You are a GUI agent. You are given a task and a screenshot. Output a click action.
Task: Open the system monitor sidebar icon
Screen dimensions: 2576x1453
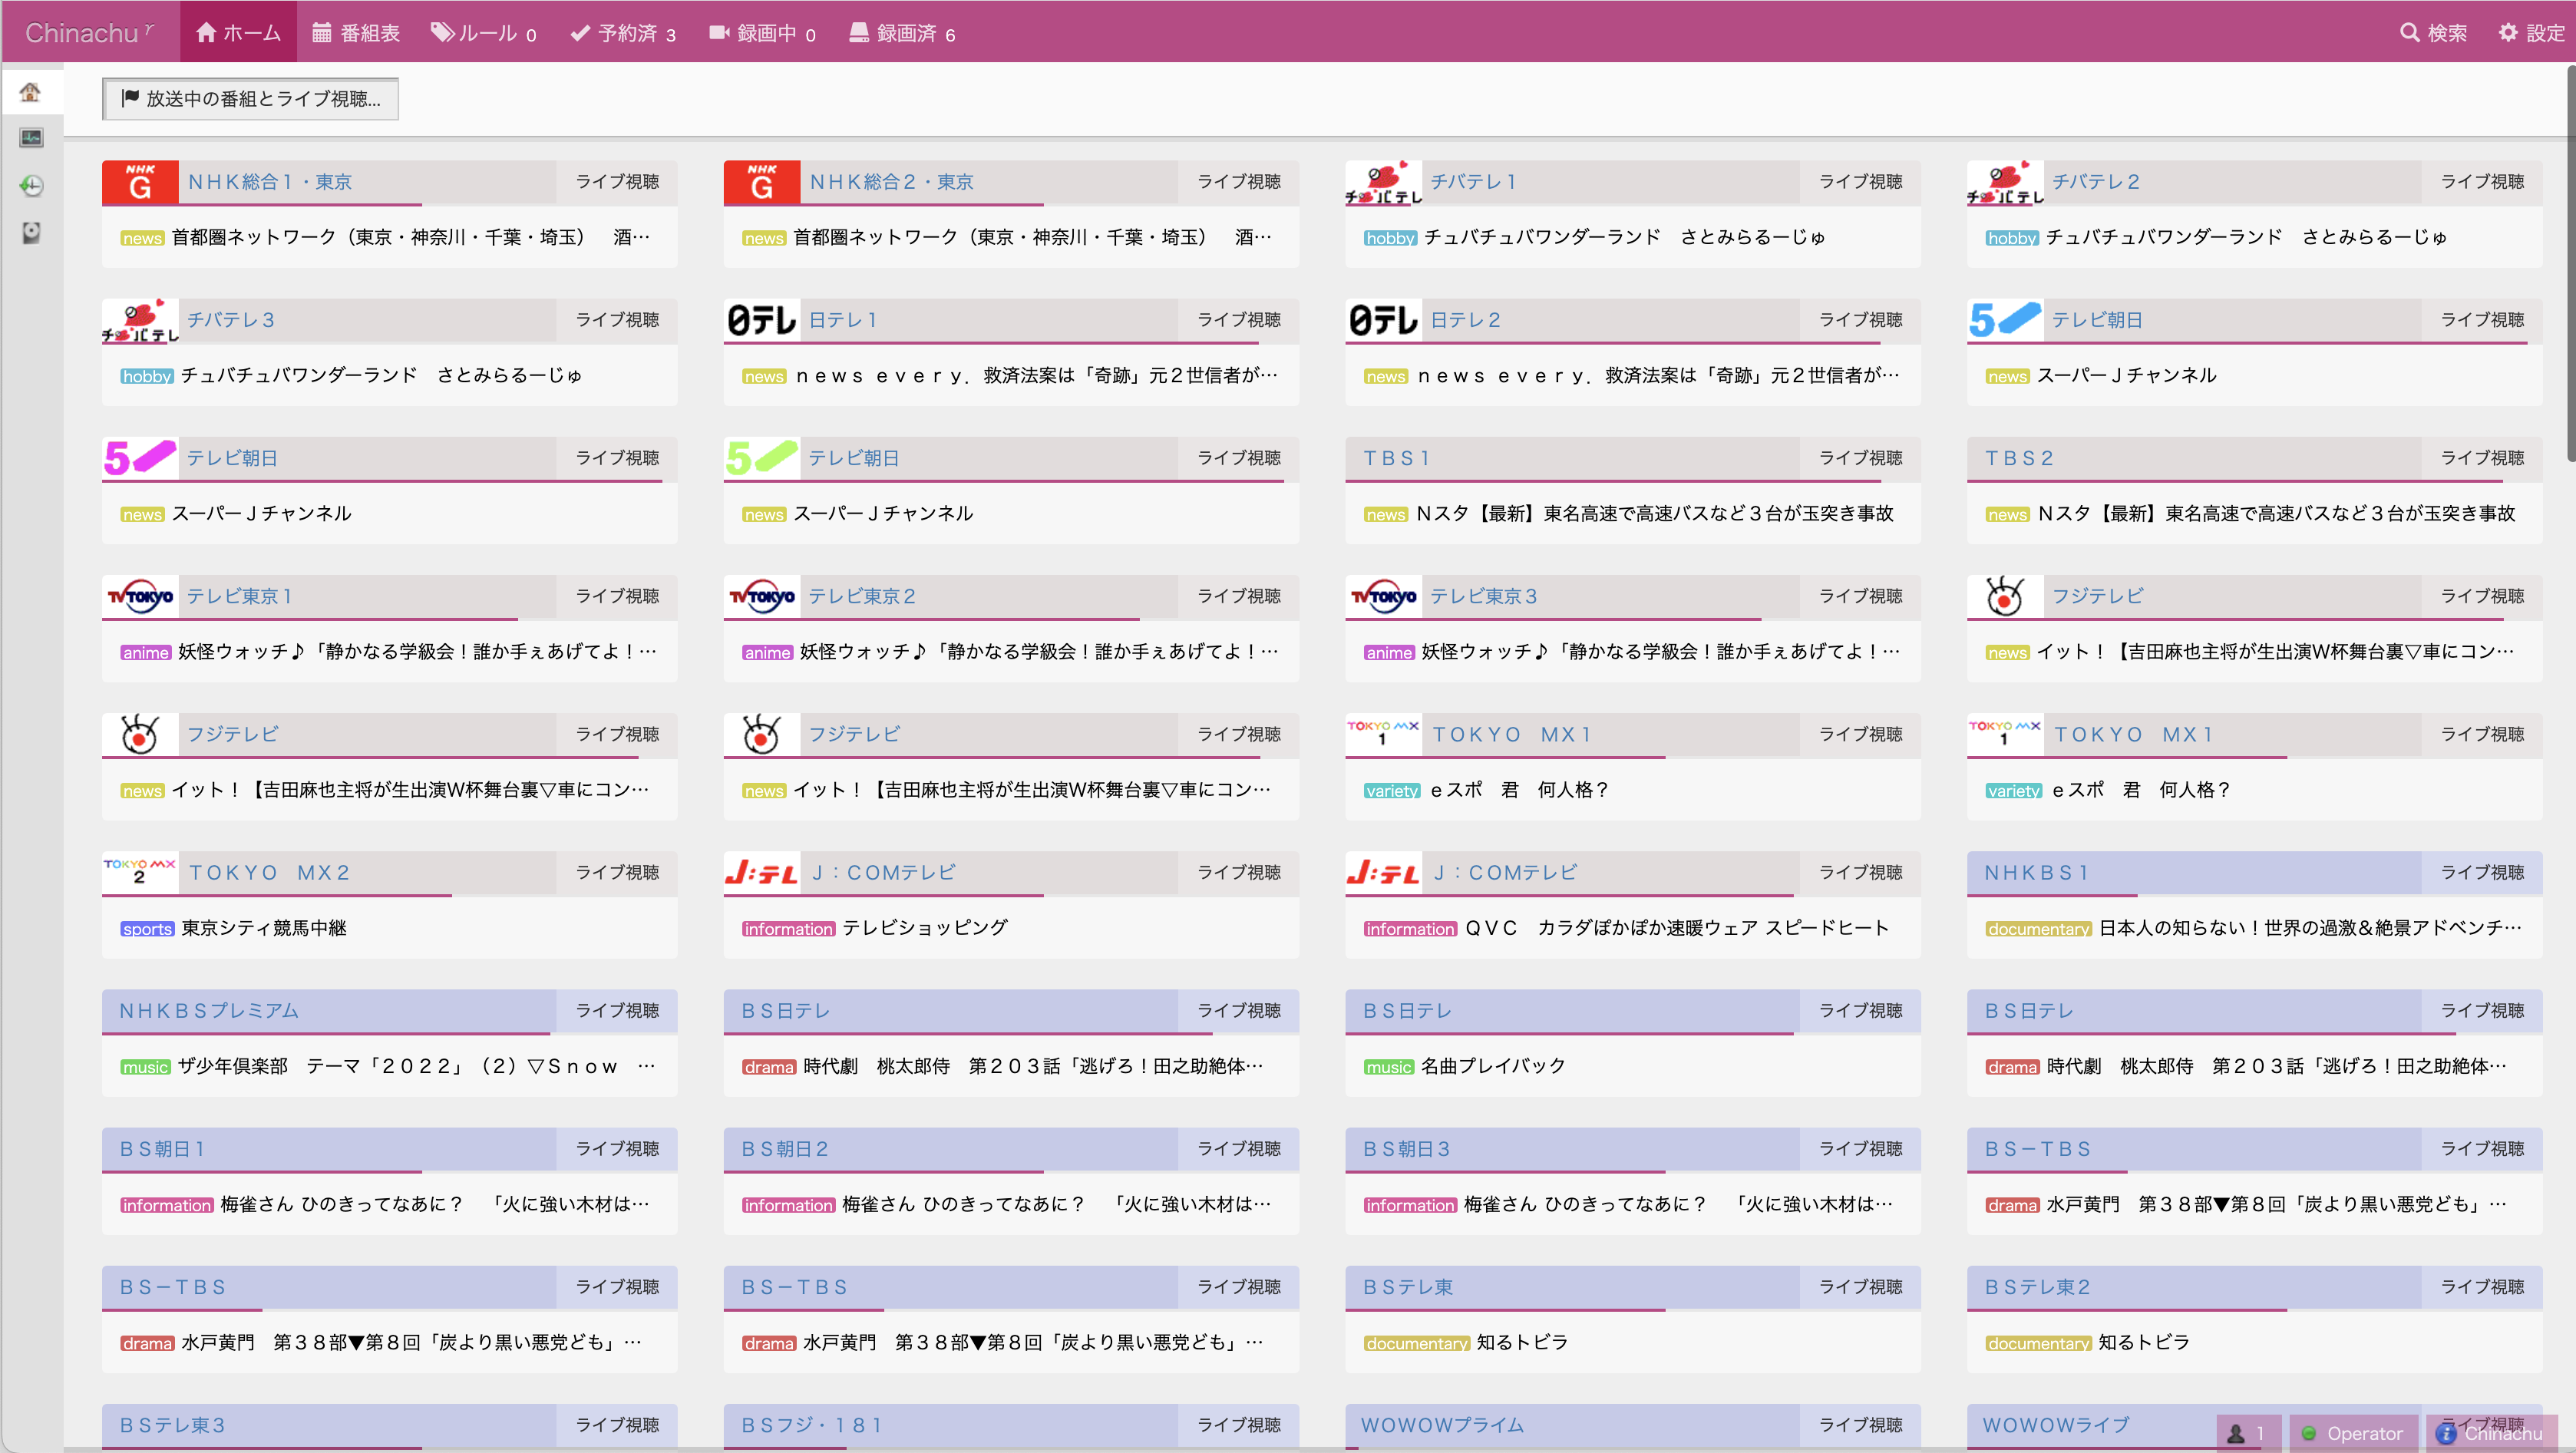31,138
